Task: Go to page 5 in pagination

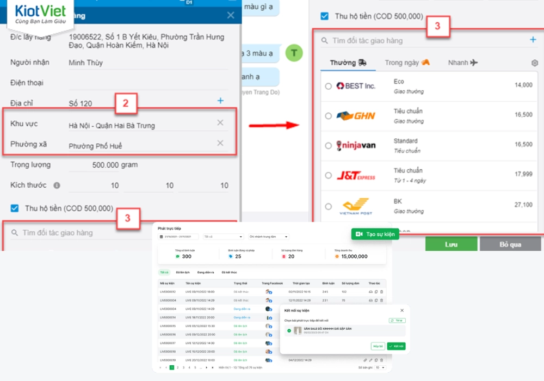Action: [x=195, y=367]
